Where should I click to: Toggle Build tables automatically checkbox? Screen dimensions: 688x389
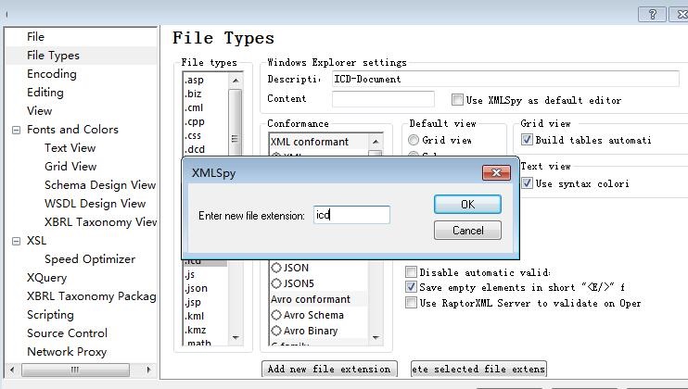pyautogui.click(x=527, y=140)
